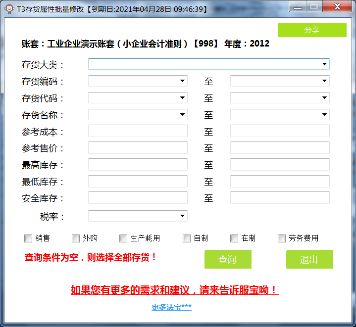Focus the 最低库存 maximum input field

point(280,181)
